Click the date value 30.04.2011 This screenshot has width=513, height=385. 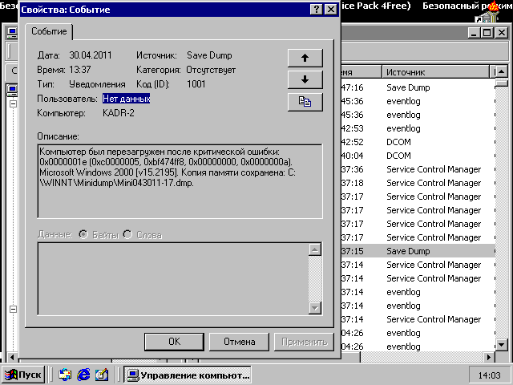tap(91, 55)
